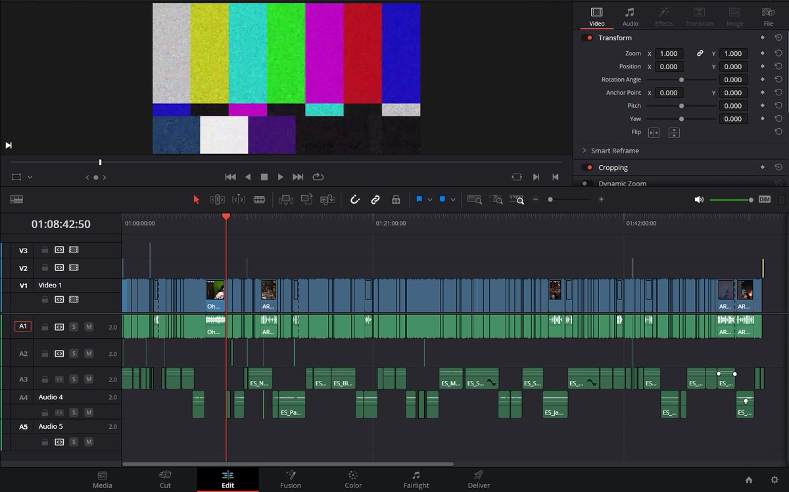789x492 pixels.
Task: Open the marker color dropdown arrow
Action: [453, 199]
